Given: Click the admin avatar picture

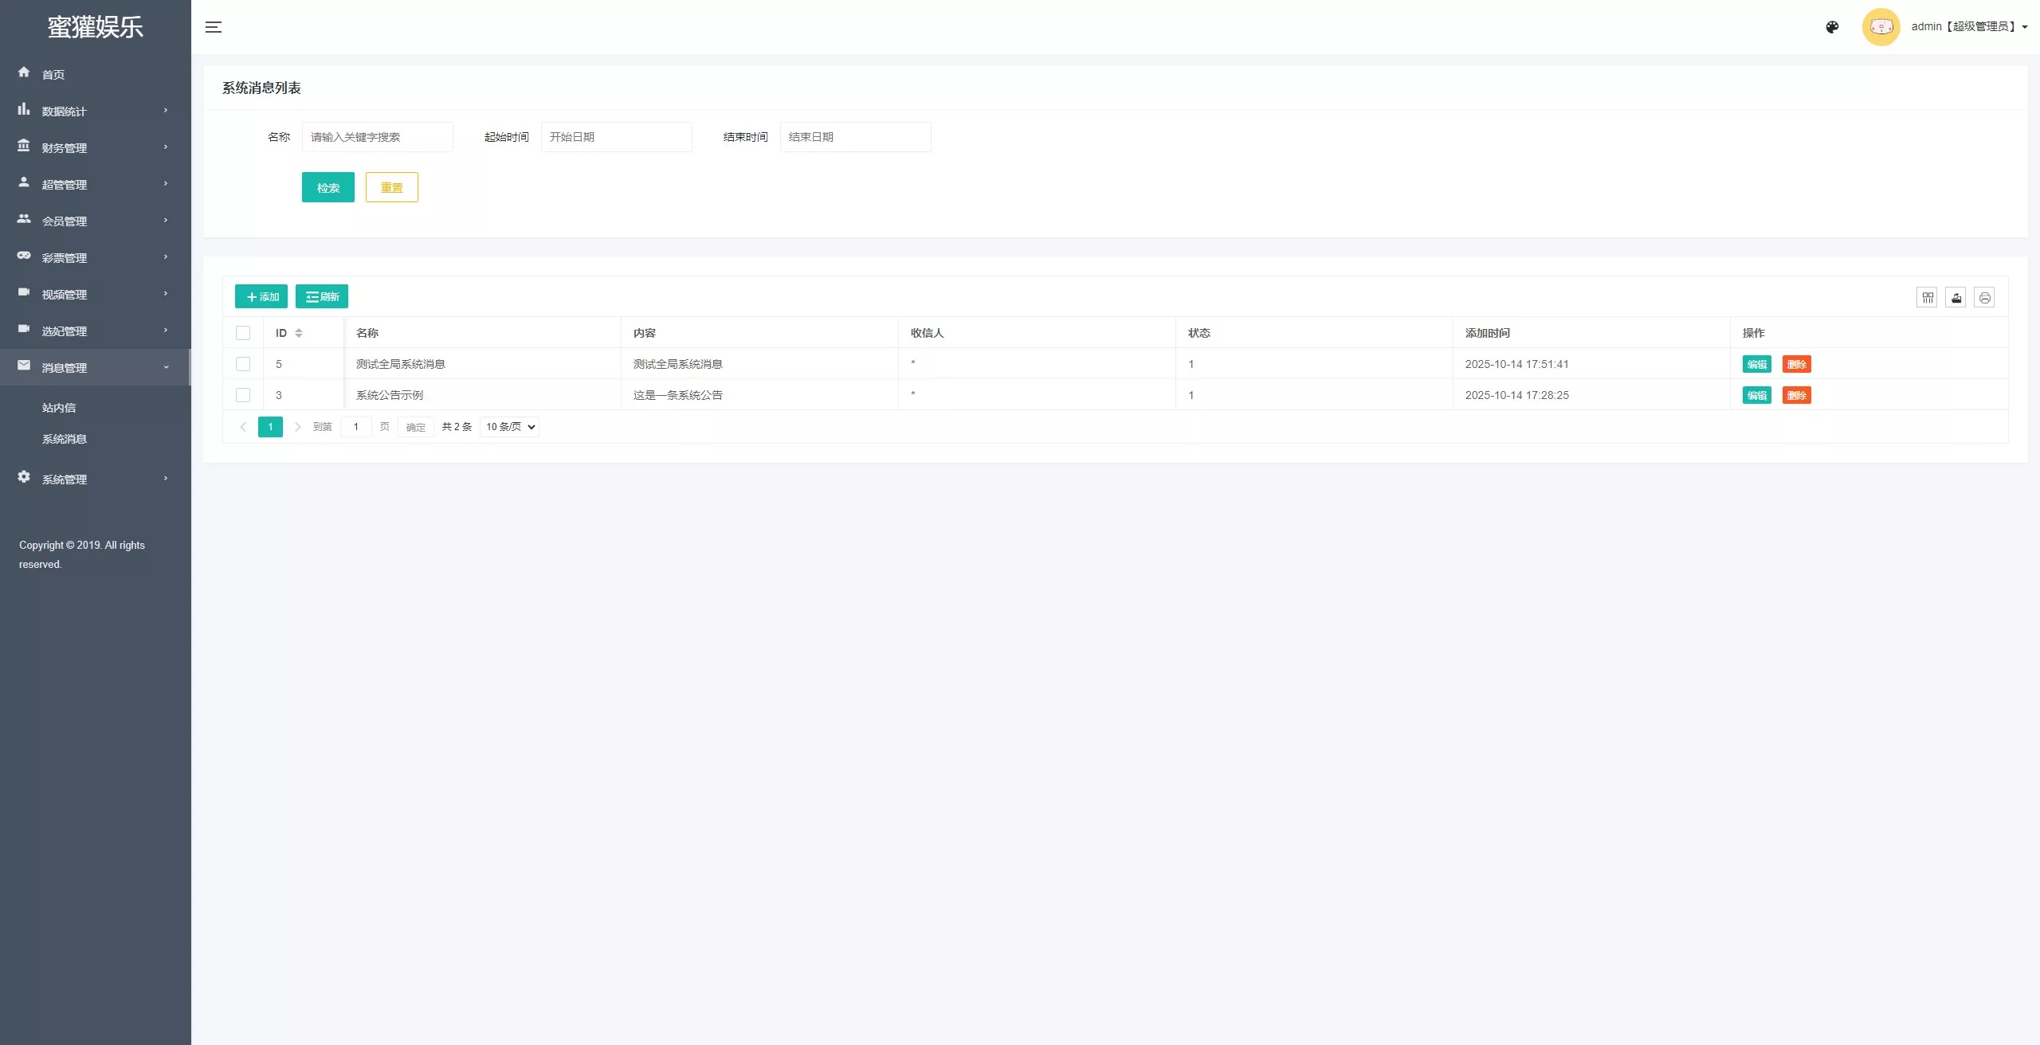Looking at the screenshot, I should [1881, 27].
